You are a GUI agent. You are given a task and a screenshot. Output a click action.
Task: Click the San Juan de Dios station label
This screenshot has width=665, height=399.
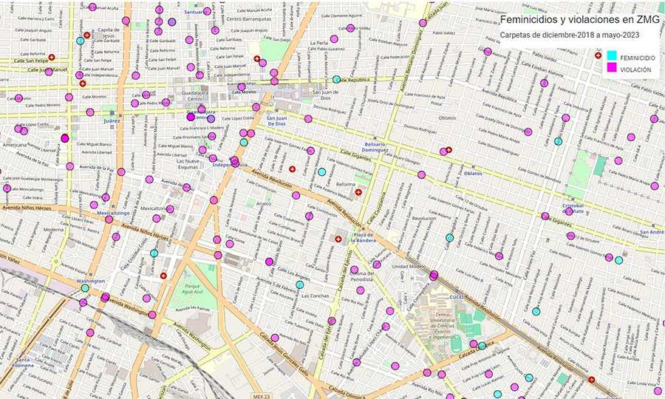276,122
